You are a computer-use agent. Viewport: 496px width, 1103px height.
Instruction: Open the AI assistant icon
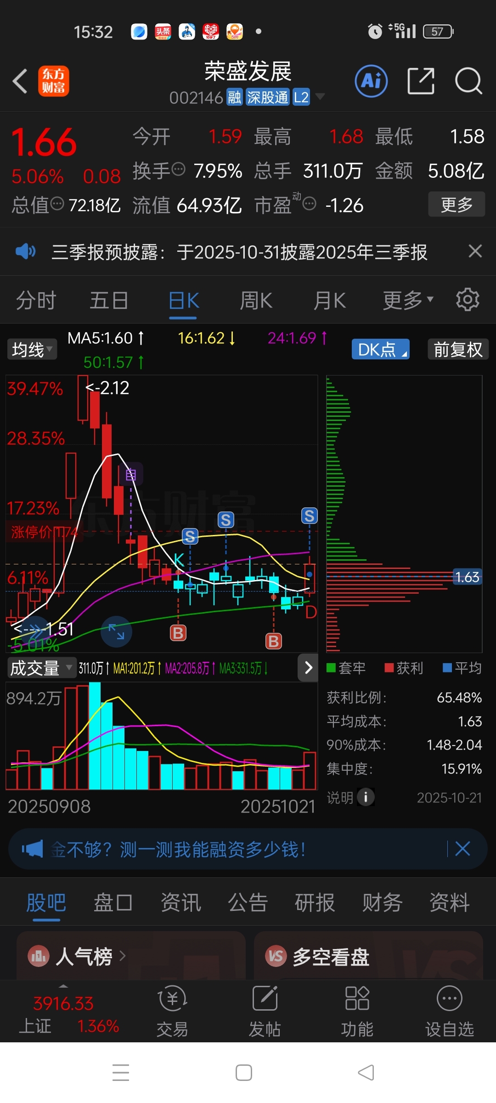coord(371,81)
